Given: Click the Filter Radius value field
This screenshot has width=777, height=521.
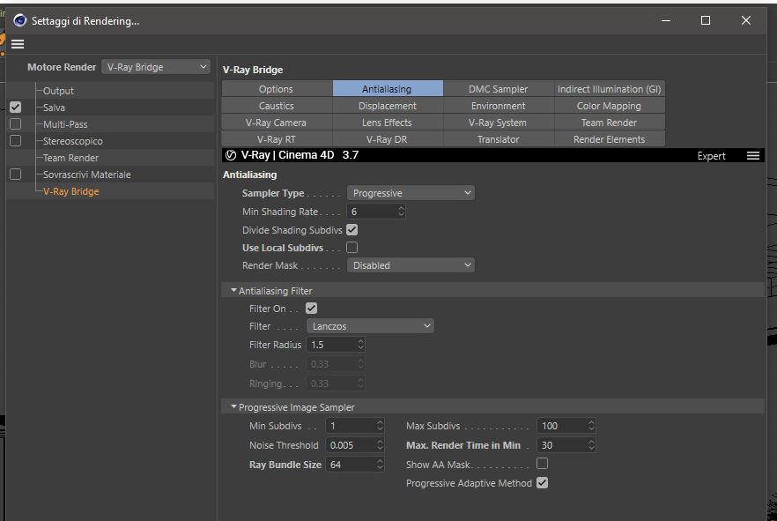Looking at the screenshot, I should (x=331, y=345).
